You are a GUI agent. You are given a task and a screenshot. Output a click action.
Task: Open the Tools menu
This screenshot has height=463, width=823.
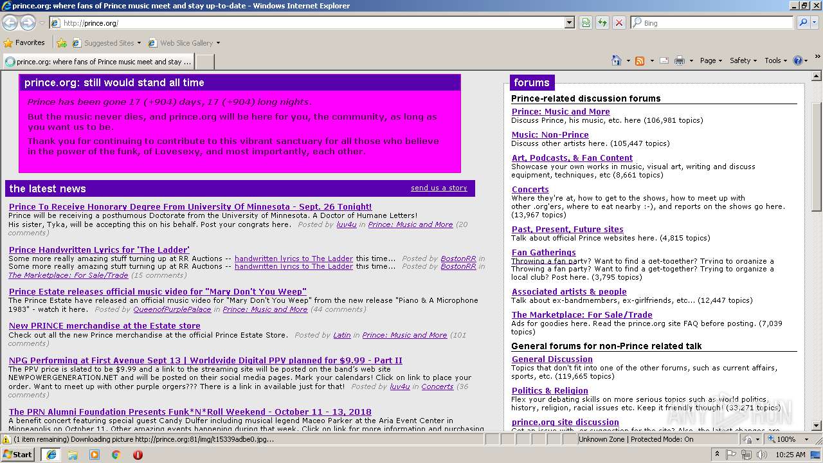(x=776, y=60)
